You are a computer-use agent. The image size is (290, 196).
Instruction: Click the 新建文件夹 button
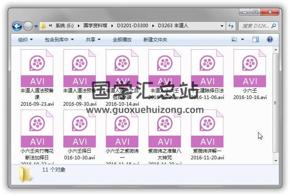click(155, 40)
